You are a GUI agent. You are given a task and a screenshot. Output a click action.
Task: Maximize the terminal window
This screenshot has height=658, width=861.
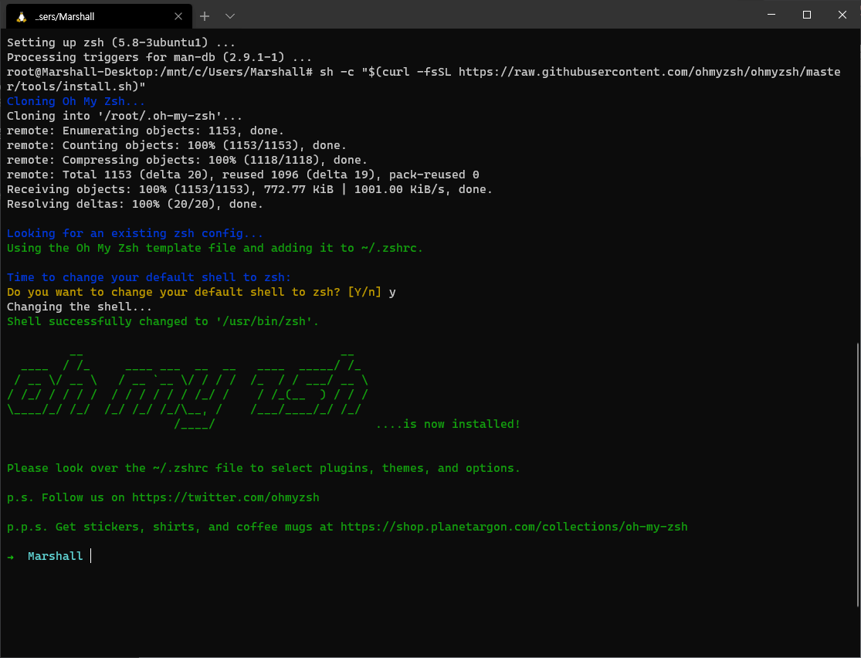806,15
